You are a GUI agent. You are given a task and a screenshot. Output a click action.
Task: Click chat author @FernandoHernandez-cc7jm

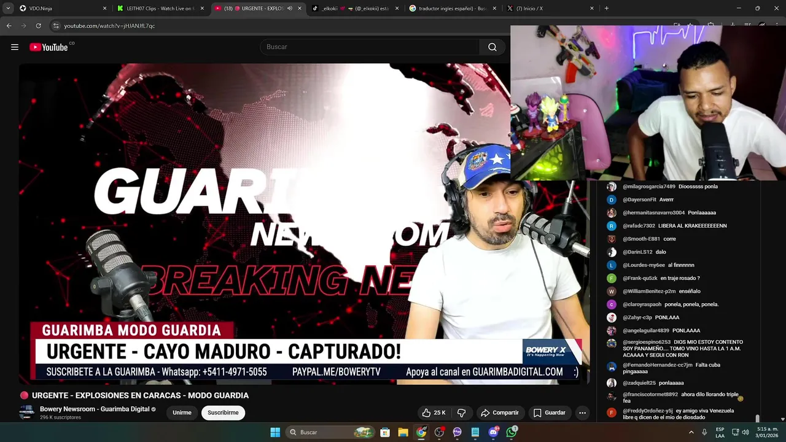point(658,365)
